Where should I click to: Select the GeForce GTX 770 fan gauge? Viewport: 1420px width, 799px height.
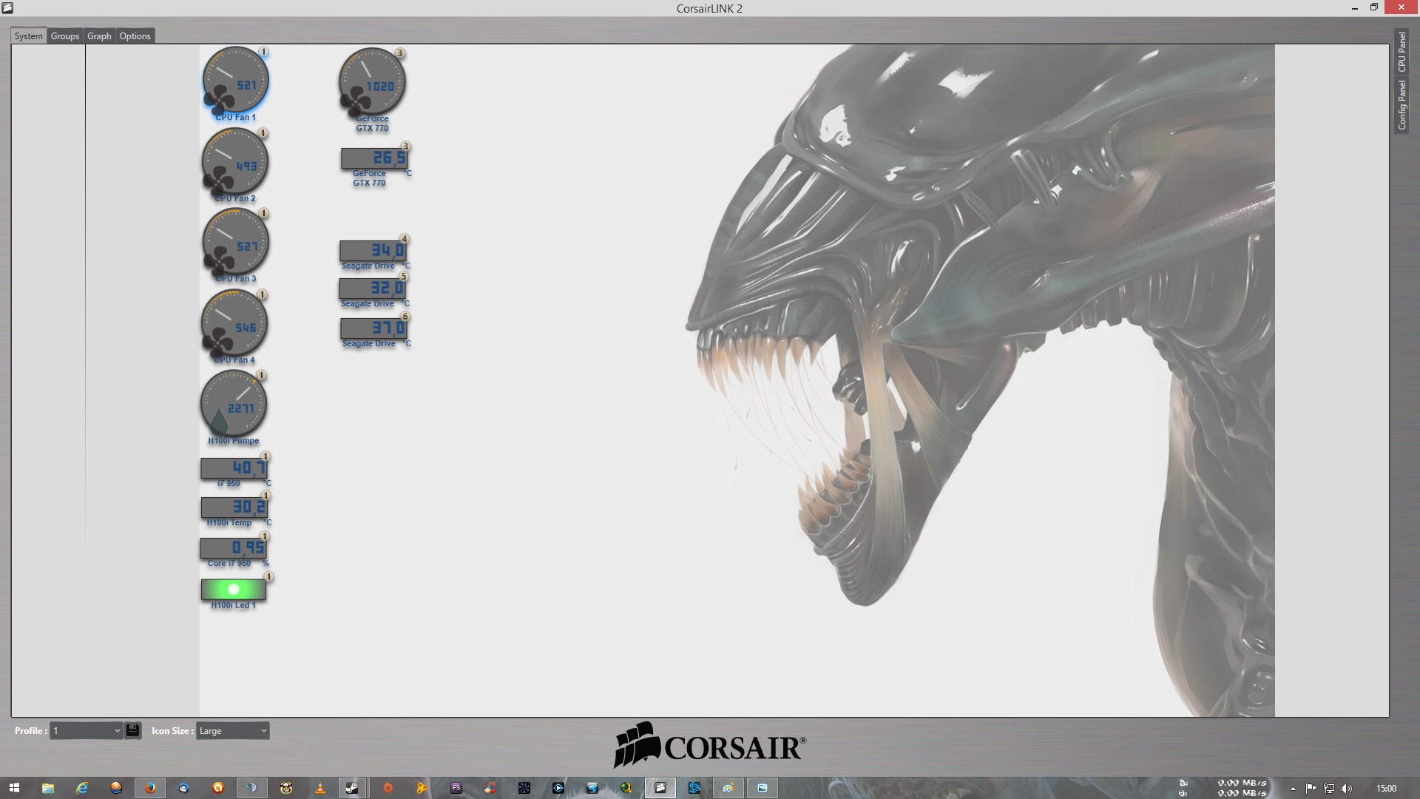[x=372, y=81]
